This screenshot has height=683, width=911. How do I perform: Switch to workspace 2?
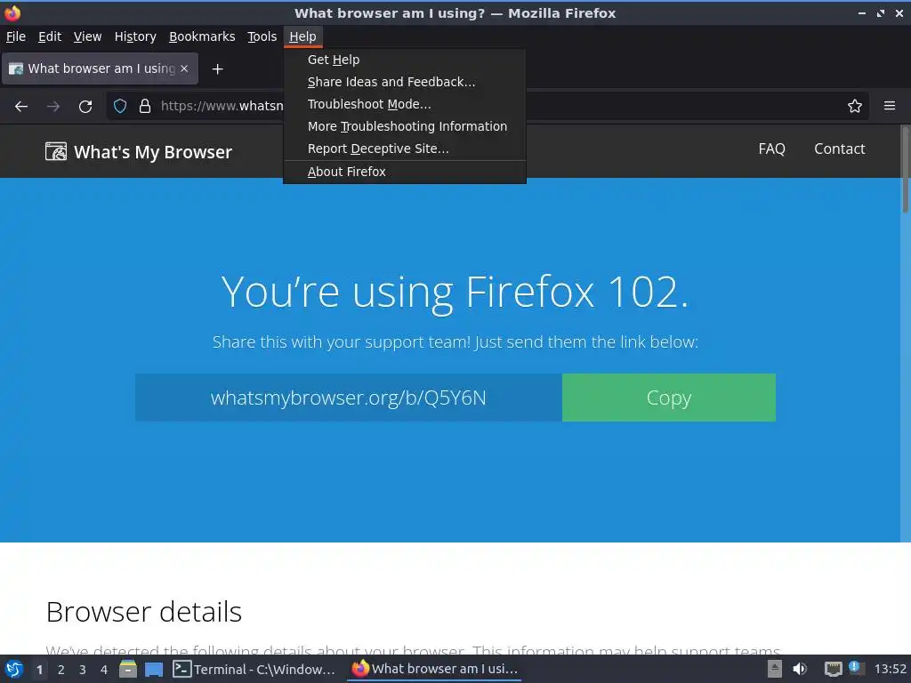point(61,670)
